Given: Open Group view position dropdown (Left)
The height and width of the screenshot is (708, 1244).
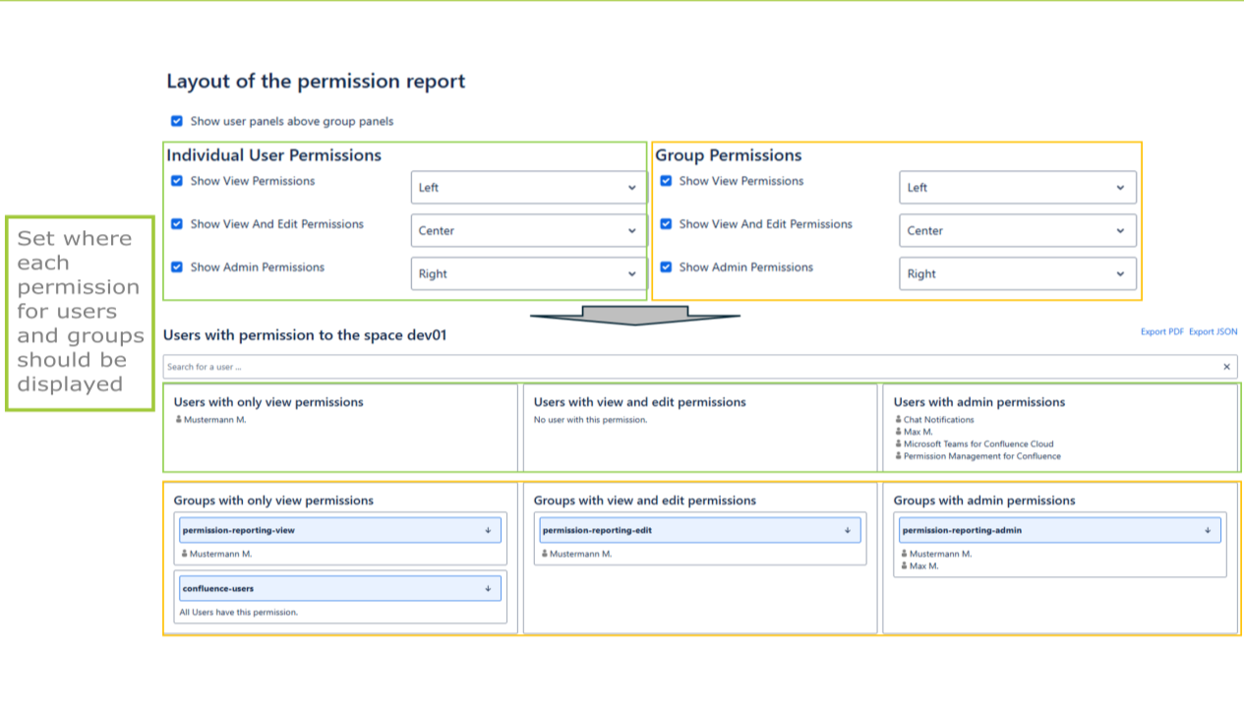Looking at the screenshot, I should point(1018,188).
